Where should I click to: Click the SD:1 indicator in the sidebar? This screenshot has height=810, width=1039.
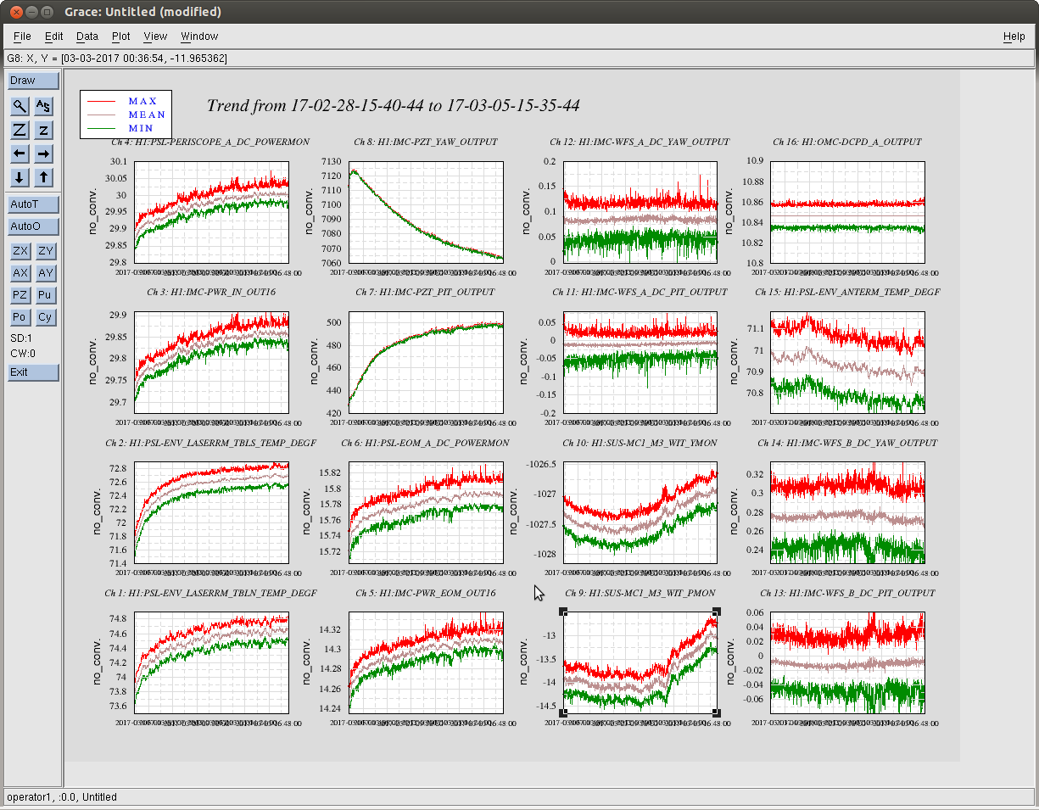pyautogui.click(x=21, y=338)
